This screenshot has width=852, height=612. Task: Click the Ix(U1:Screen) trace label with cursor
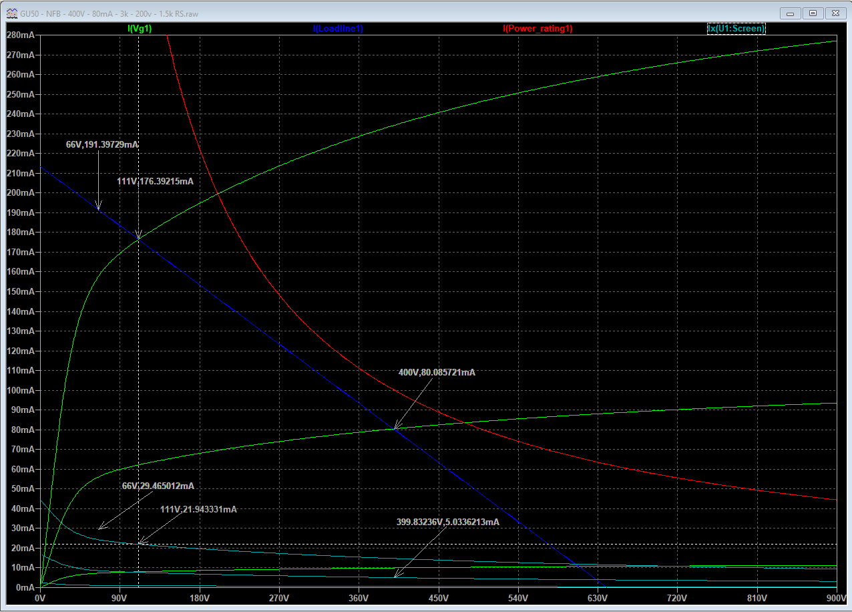(x=736, y=29)
